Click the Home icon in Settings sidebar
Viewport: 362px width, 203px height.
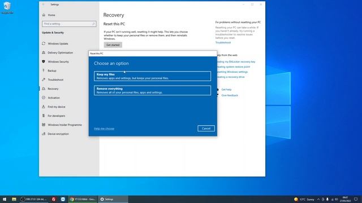click(x=44, y=15)
